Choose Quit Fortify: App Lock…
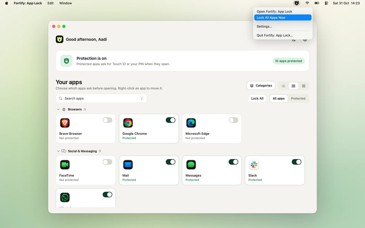 [283, 35]
